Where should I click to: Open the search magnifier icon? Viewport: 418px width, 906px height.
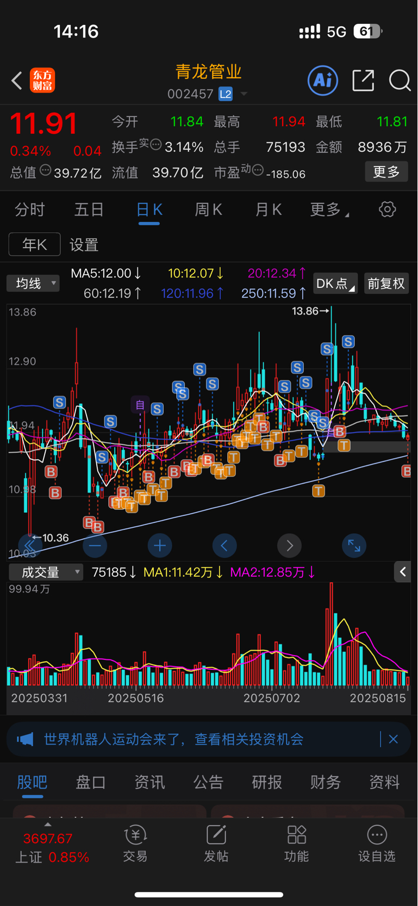pos(400,81)
